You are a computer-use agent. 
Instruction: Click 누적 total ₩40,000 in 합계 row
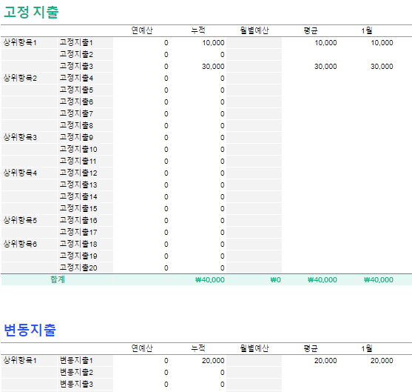(210, 280)
